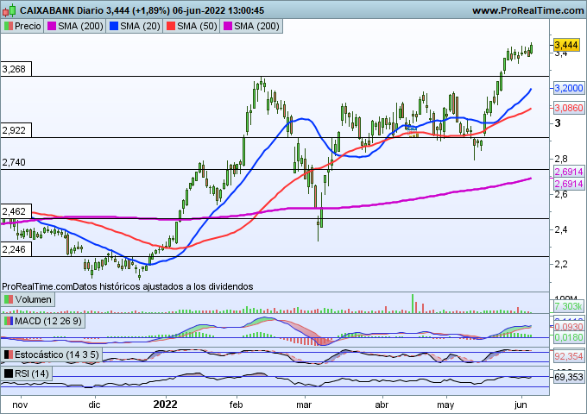The image size is (587, 414).
Task: Click the red 3,0860 SMA value tag
Action: (569, 108)
